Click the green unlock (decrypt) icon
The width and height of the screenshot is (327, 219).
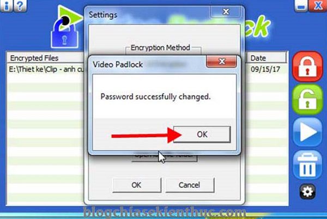tap(307, 99)
